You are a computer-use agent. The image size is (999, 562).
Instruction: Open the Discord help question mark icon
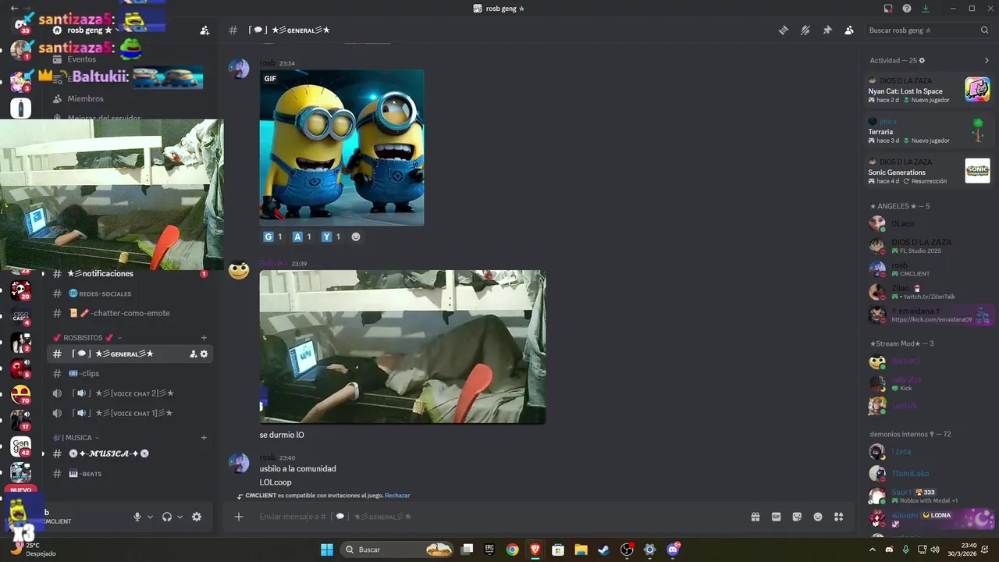coord(907,9)
